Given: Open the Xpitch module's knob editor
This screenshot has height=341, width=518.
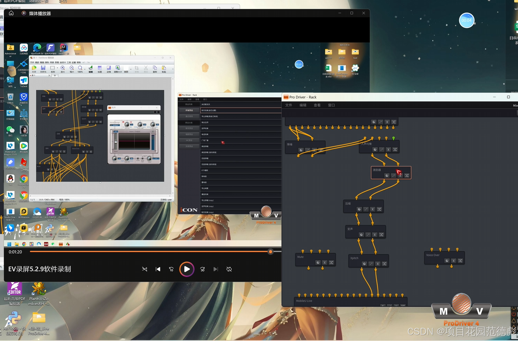Looking at the screenshot, I should point(364,264).
